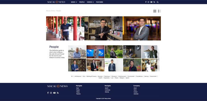Open the Facebook icon in the header
207x101 pixels.
click(146, 2)
